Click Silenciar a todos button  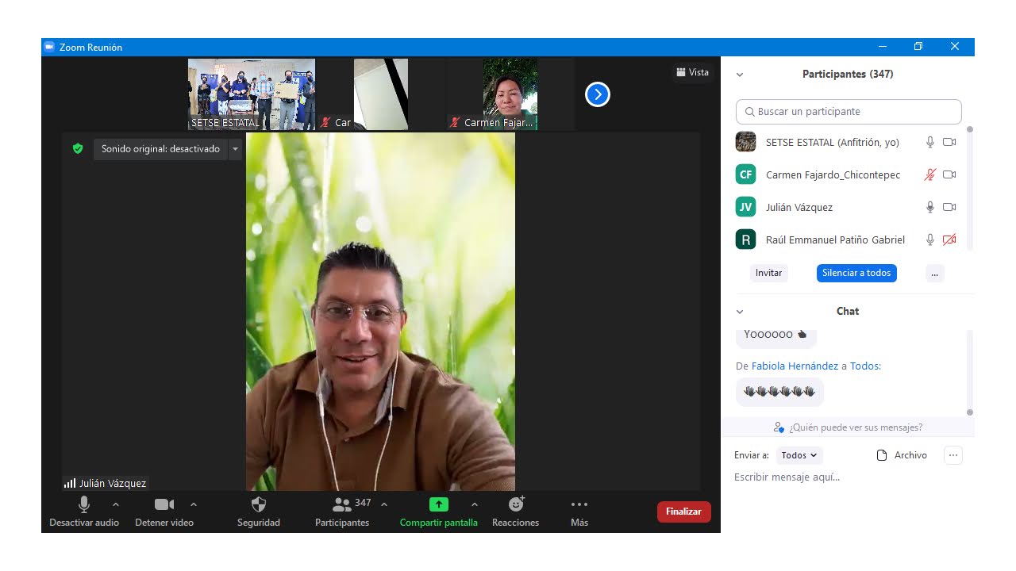pyautogui.click(x=856, y=273)
